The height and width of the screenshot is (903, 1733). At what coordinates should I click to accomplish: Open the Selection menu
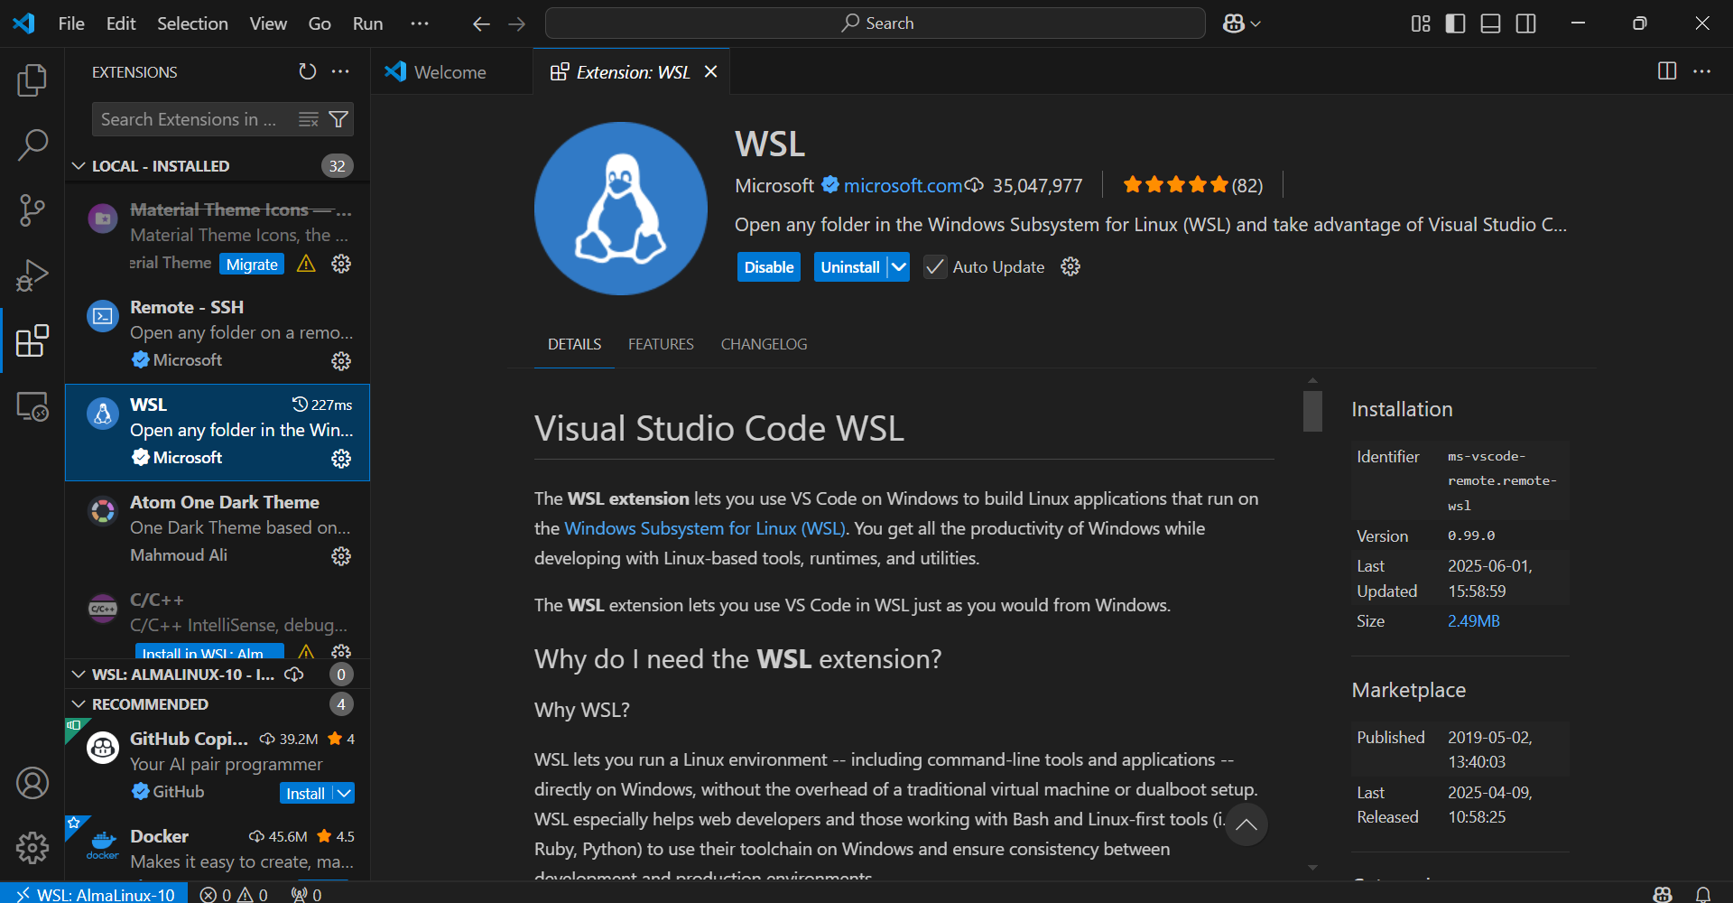[x=192, y=23]
